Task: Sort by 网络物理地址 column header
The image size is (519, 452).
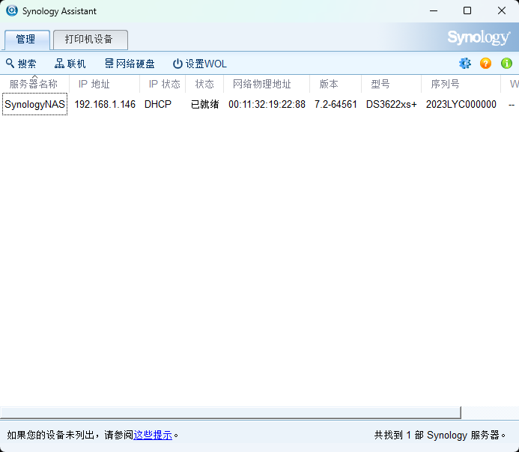Action: point(261,84)
